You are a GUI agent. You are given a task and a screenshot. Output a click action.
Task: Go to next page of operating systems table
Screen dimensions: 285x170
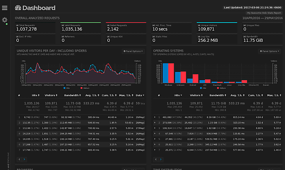161,159
